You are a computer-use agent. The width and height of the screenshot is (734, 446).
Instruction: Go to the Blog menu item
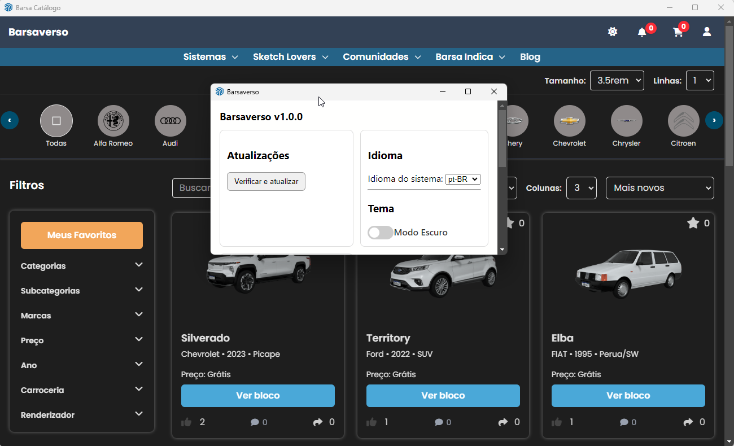[530, 57]
